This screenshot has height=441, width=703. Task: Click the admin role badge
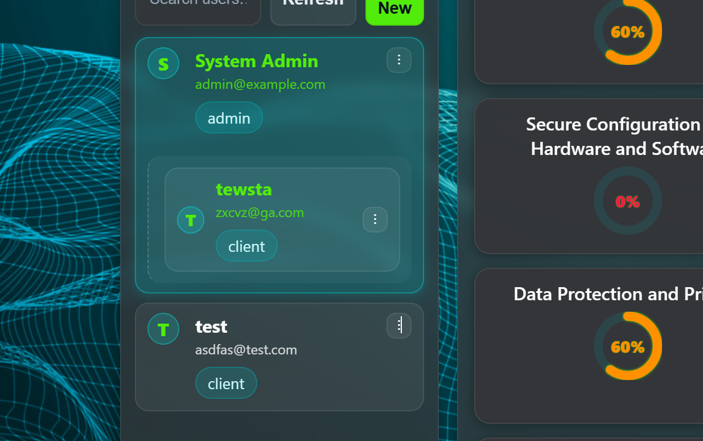coord(229,118)
